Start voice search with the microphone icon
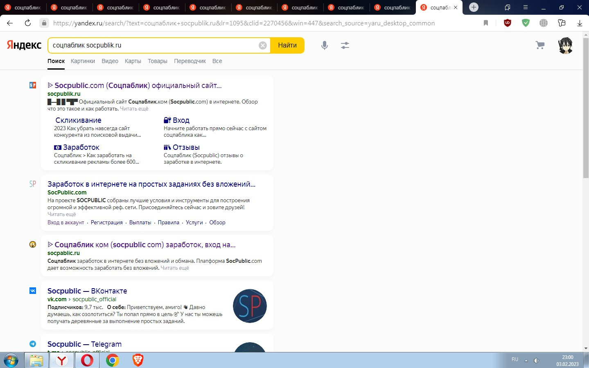589x368 pixels. (x=325, y=45)
